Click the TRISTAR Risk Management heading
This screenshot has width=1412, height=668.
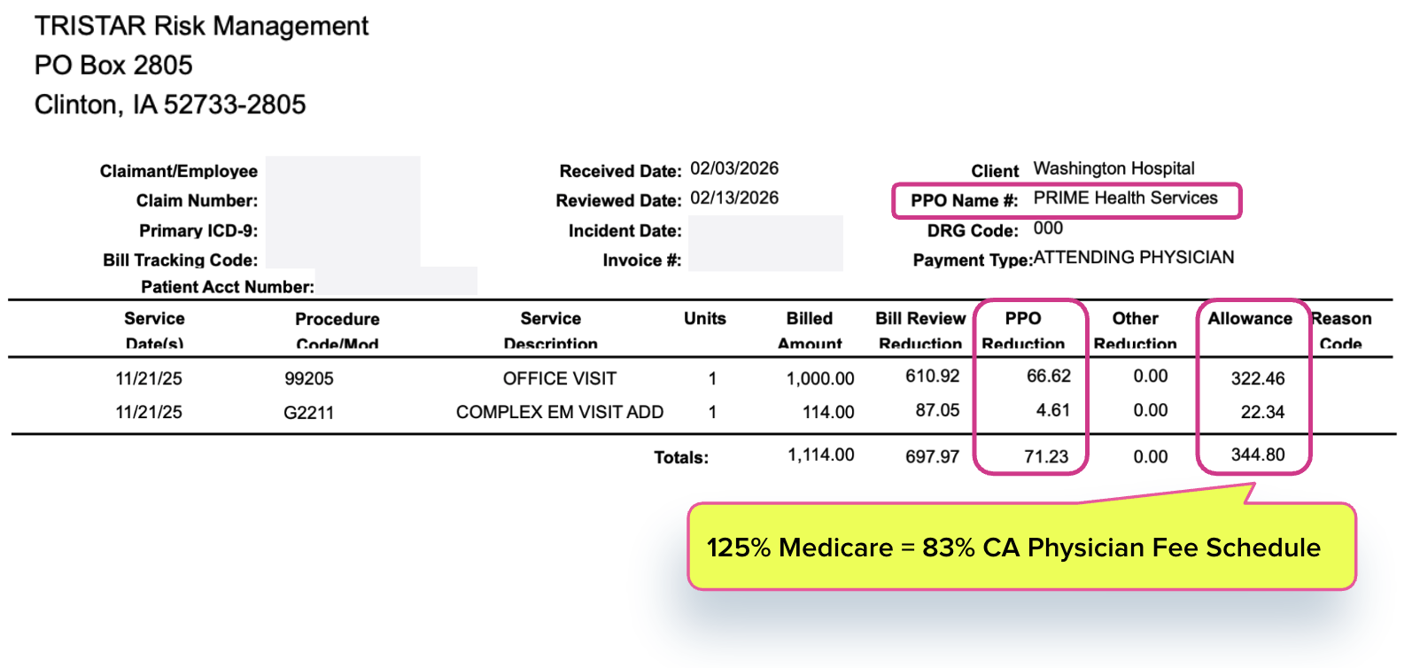pyautogui.click(x=201, y=27)
